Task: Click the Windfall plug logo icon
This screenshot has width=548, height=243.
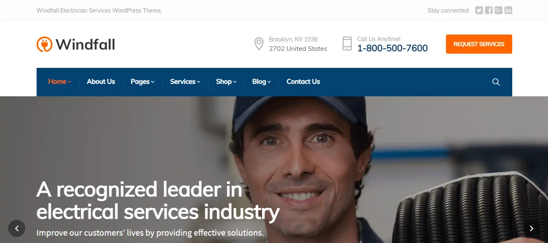Action: 45,44
